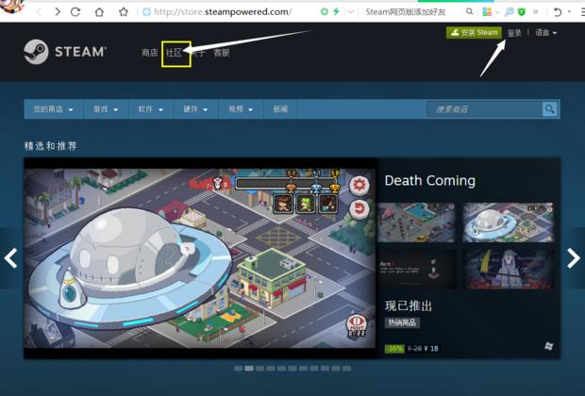Click the Death Coming title

pyautogui.click(x=430, y=181)
